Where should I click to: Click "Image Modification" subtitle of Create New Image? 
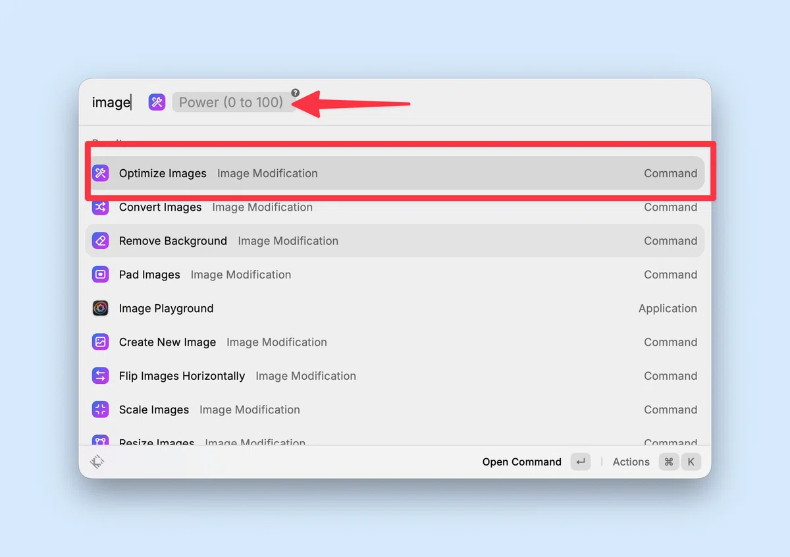pos(276,342)
